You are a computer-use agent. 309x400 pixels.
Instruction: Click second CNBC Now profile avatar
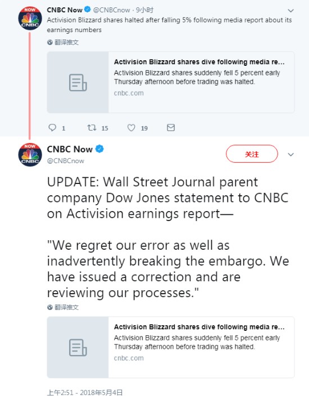pyautogui.click(x=30, y=155)
